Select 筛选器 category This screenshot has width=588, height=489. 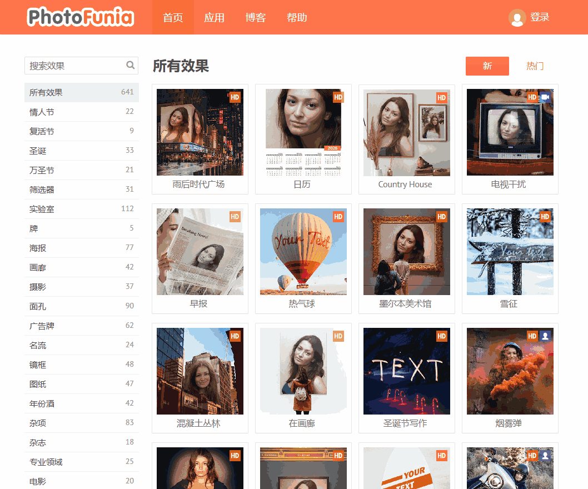point(81,189)
